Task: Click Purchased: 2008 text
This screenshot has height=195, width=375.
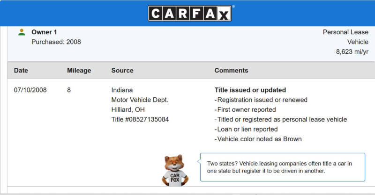Action: (x=56, y=42)
